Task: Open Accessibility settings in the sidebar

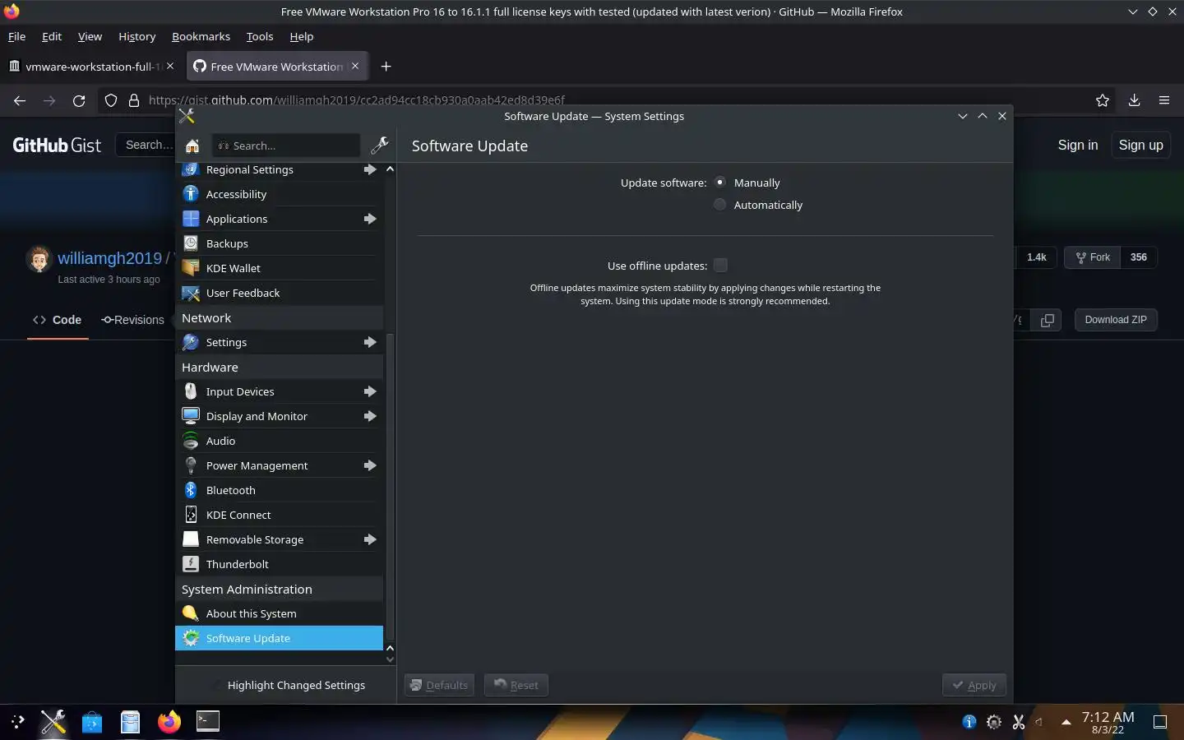Action: [279, 194]
